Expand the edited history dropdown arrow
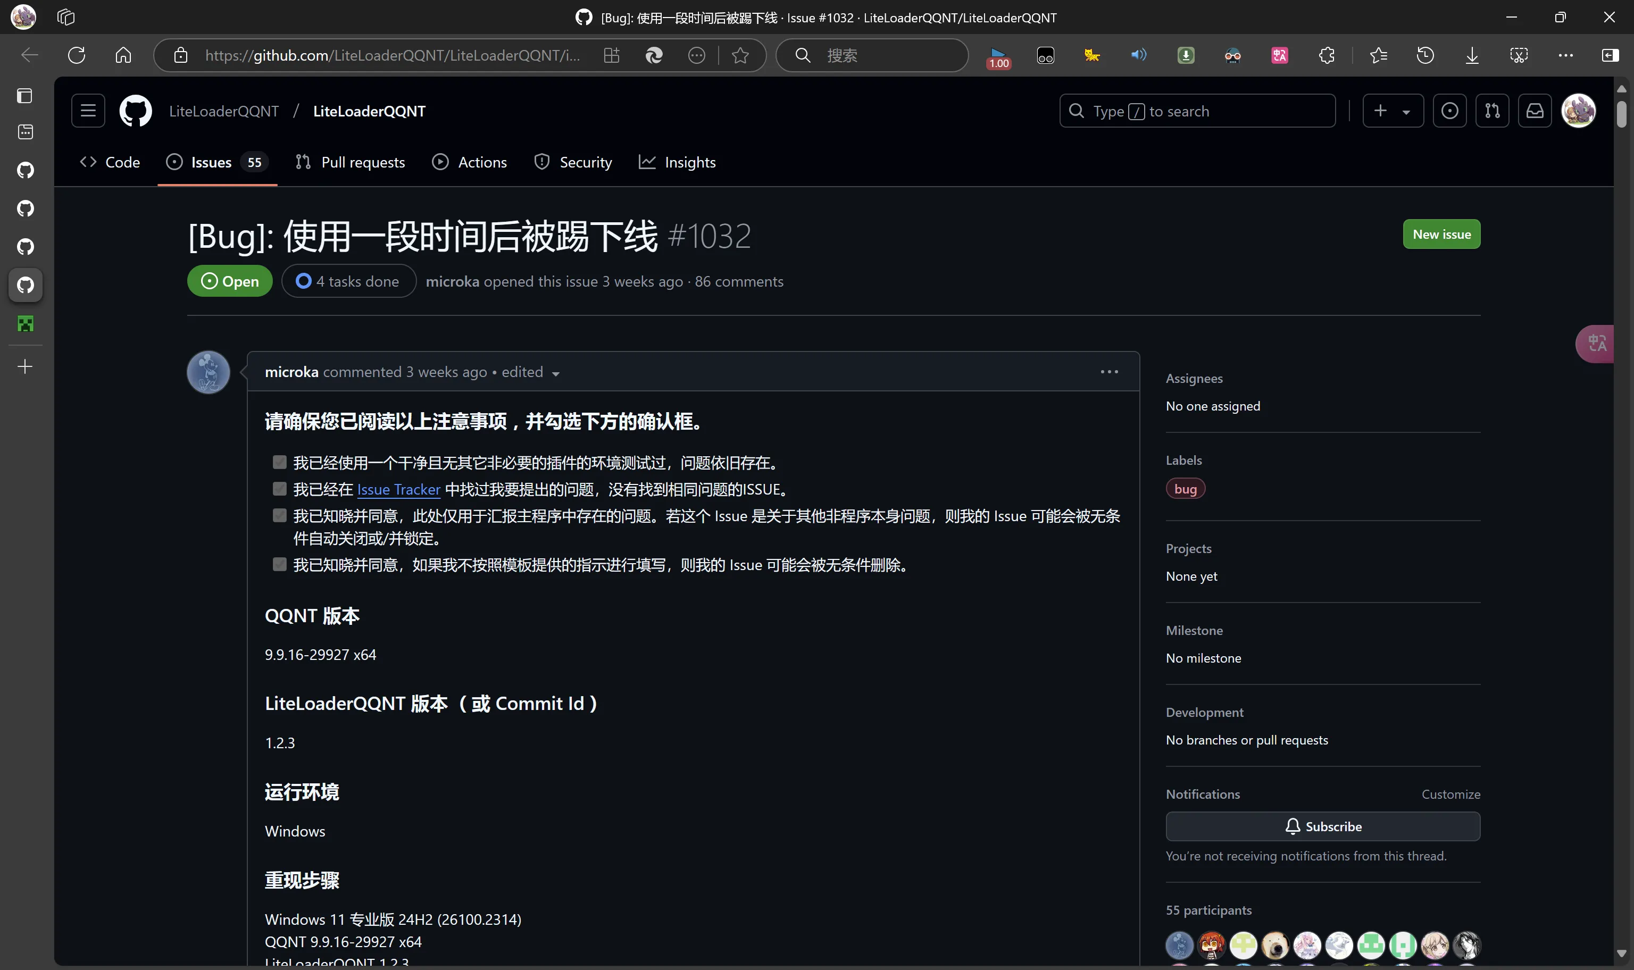Image resolution: width=1634 pixels, height=970 pixels. point(555,374)
